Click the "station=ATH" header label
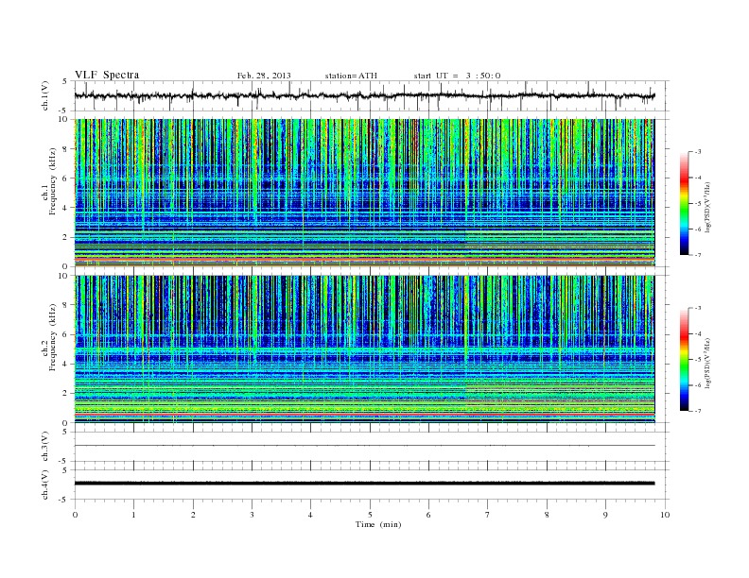 (x=351, y=76)
